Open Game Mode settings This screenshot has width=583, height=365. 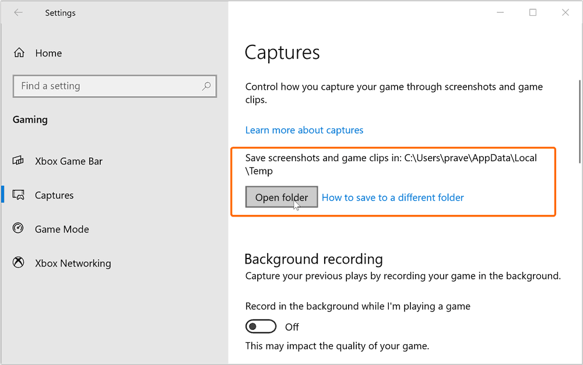(62, 229)
